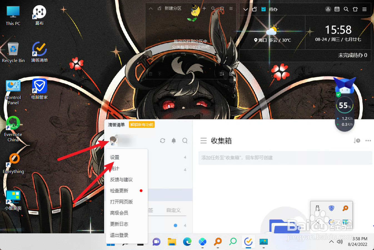Open the three-dot more menu for 收集箱

point(368,141)
